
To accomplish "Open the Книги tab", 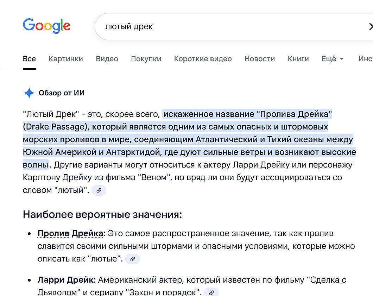I will click(298, 59).
